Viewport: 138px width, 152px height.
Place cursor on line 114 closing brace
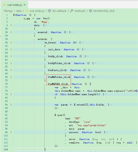45,150
